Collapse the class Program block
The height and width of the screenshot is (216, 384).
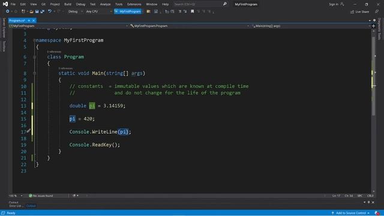pyautogui.click(x=34, y=57)
